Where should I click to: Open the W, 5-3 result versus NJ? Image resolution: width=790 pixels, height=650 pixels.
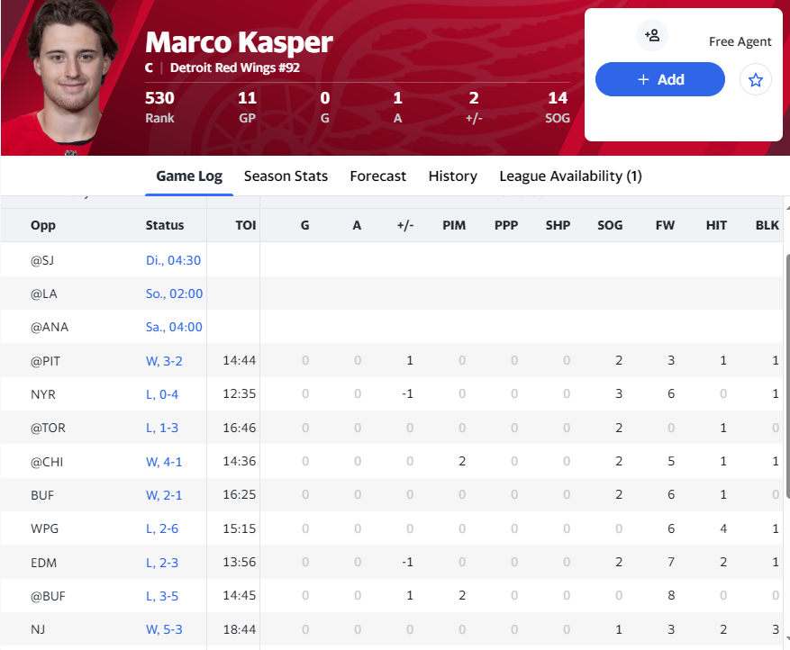[x=164, y=631]
